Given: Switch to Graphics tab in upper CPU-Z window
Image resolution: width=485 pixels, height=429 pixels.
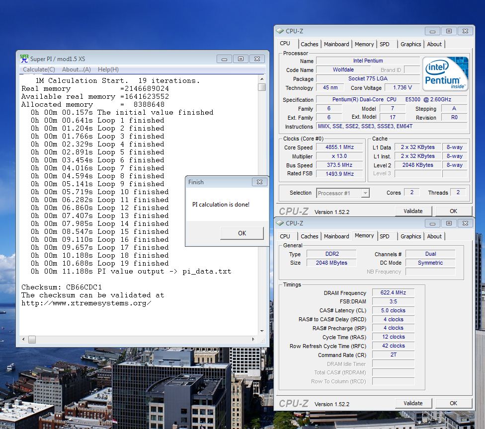Looking at the screenshot, I should pos(411,44).
